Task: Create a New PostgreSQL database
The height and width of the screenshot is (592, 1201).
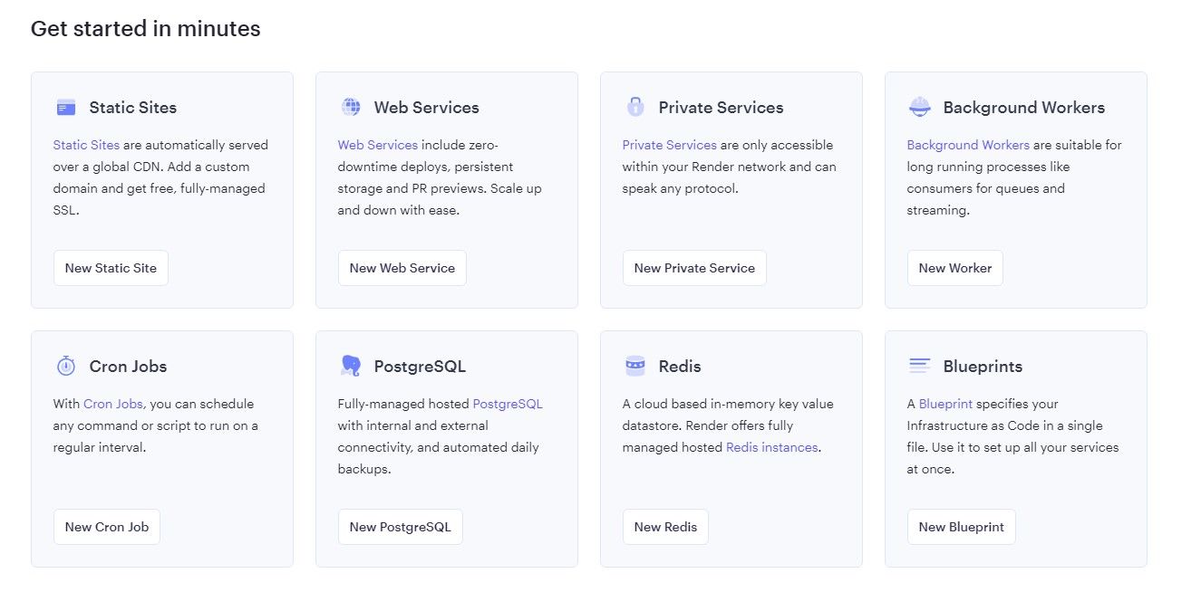Action: pyautogui.click(x=400, y=527)
